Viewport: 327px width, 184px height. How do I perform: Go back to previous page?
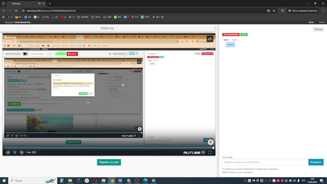(x=4, y=11)
